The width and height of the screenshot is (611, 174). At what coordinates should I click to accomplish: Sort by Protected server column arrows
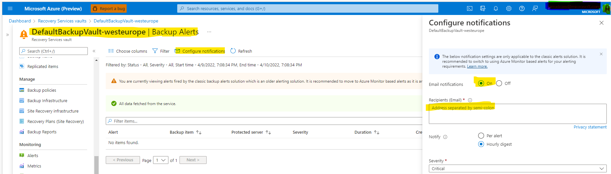268,132
